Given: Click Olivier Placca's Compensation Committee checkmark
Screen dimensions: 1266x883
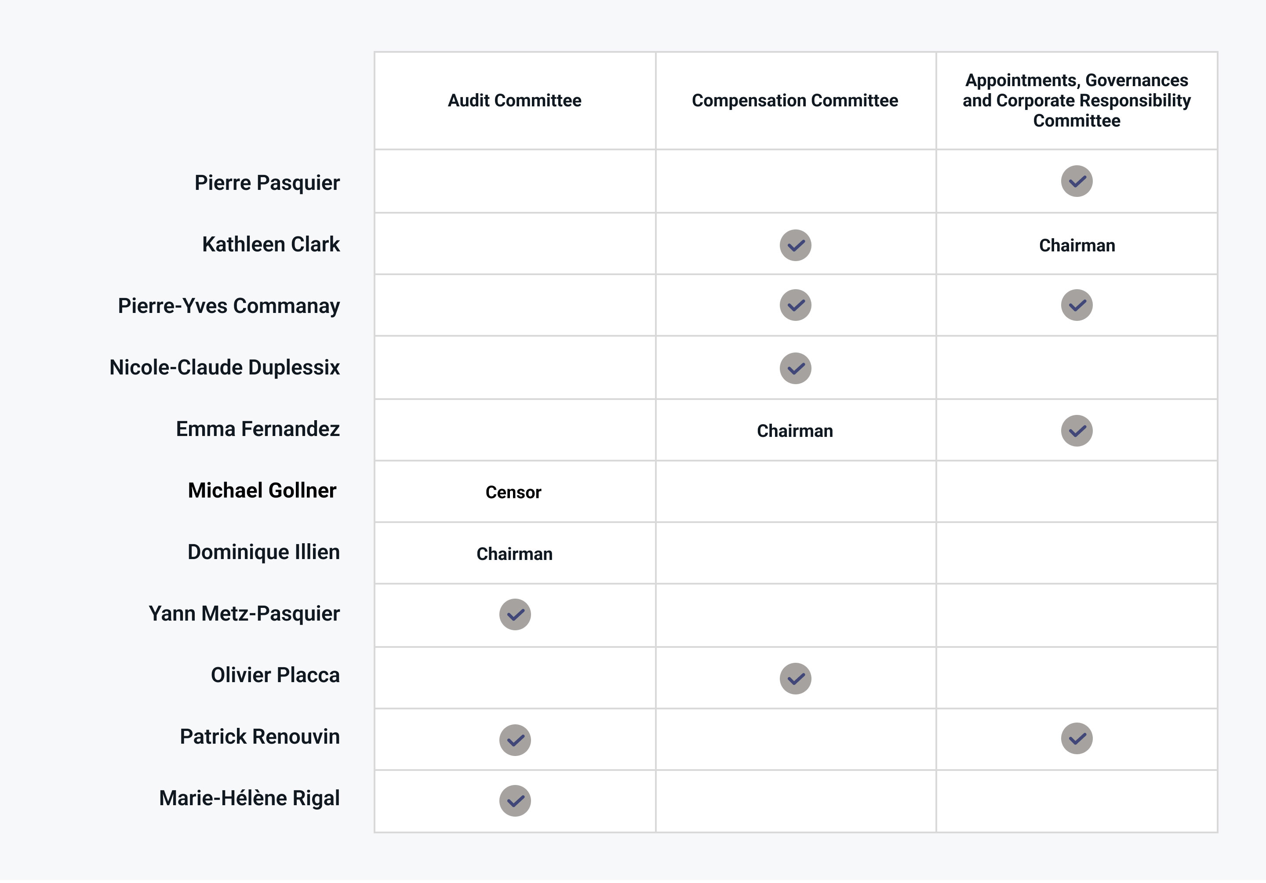Looking at the screenshot, I should tap(795, 679).
